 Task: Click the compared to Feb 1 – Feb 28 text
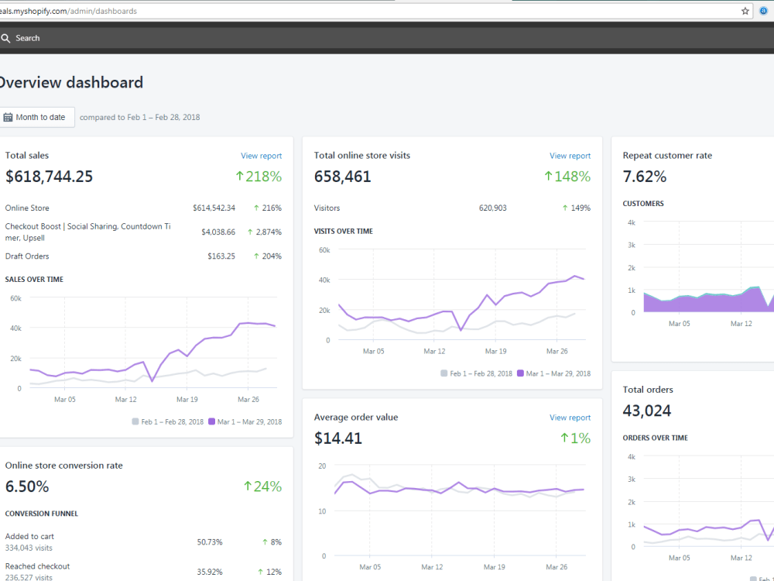pyautogui.click(x=139, y=117)
